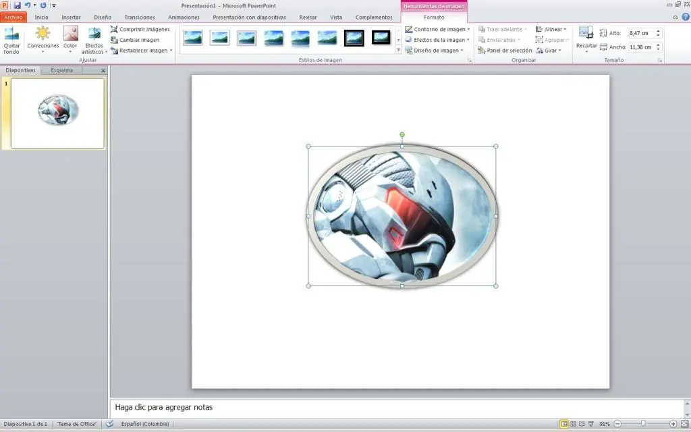Switch to the Diseño tab
Screen dimensions: 691x432
103,17
